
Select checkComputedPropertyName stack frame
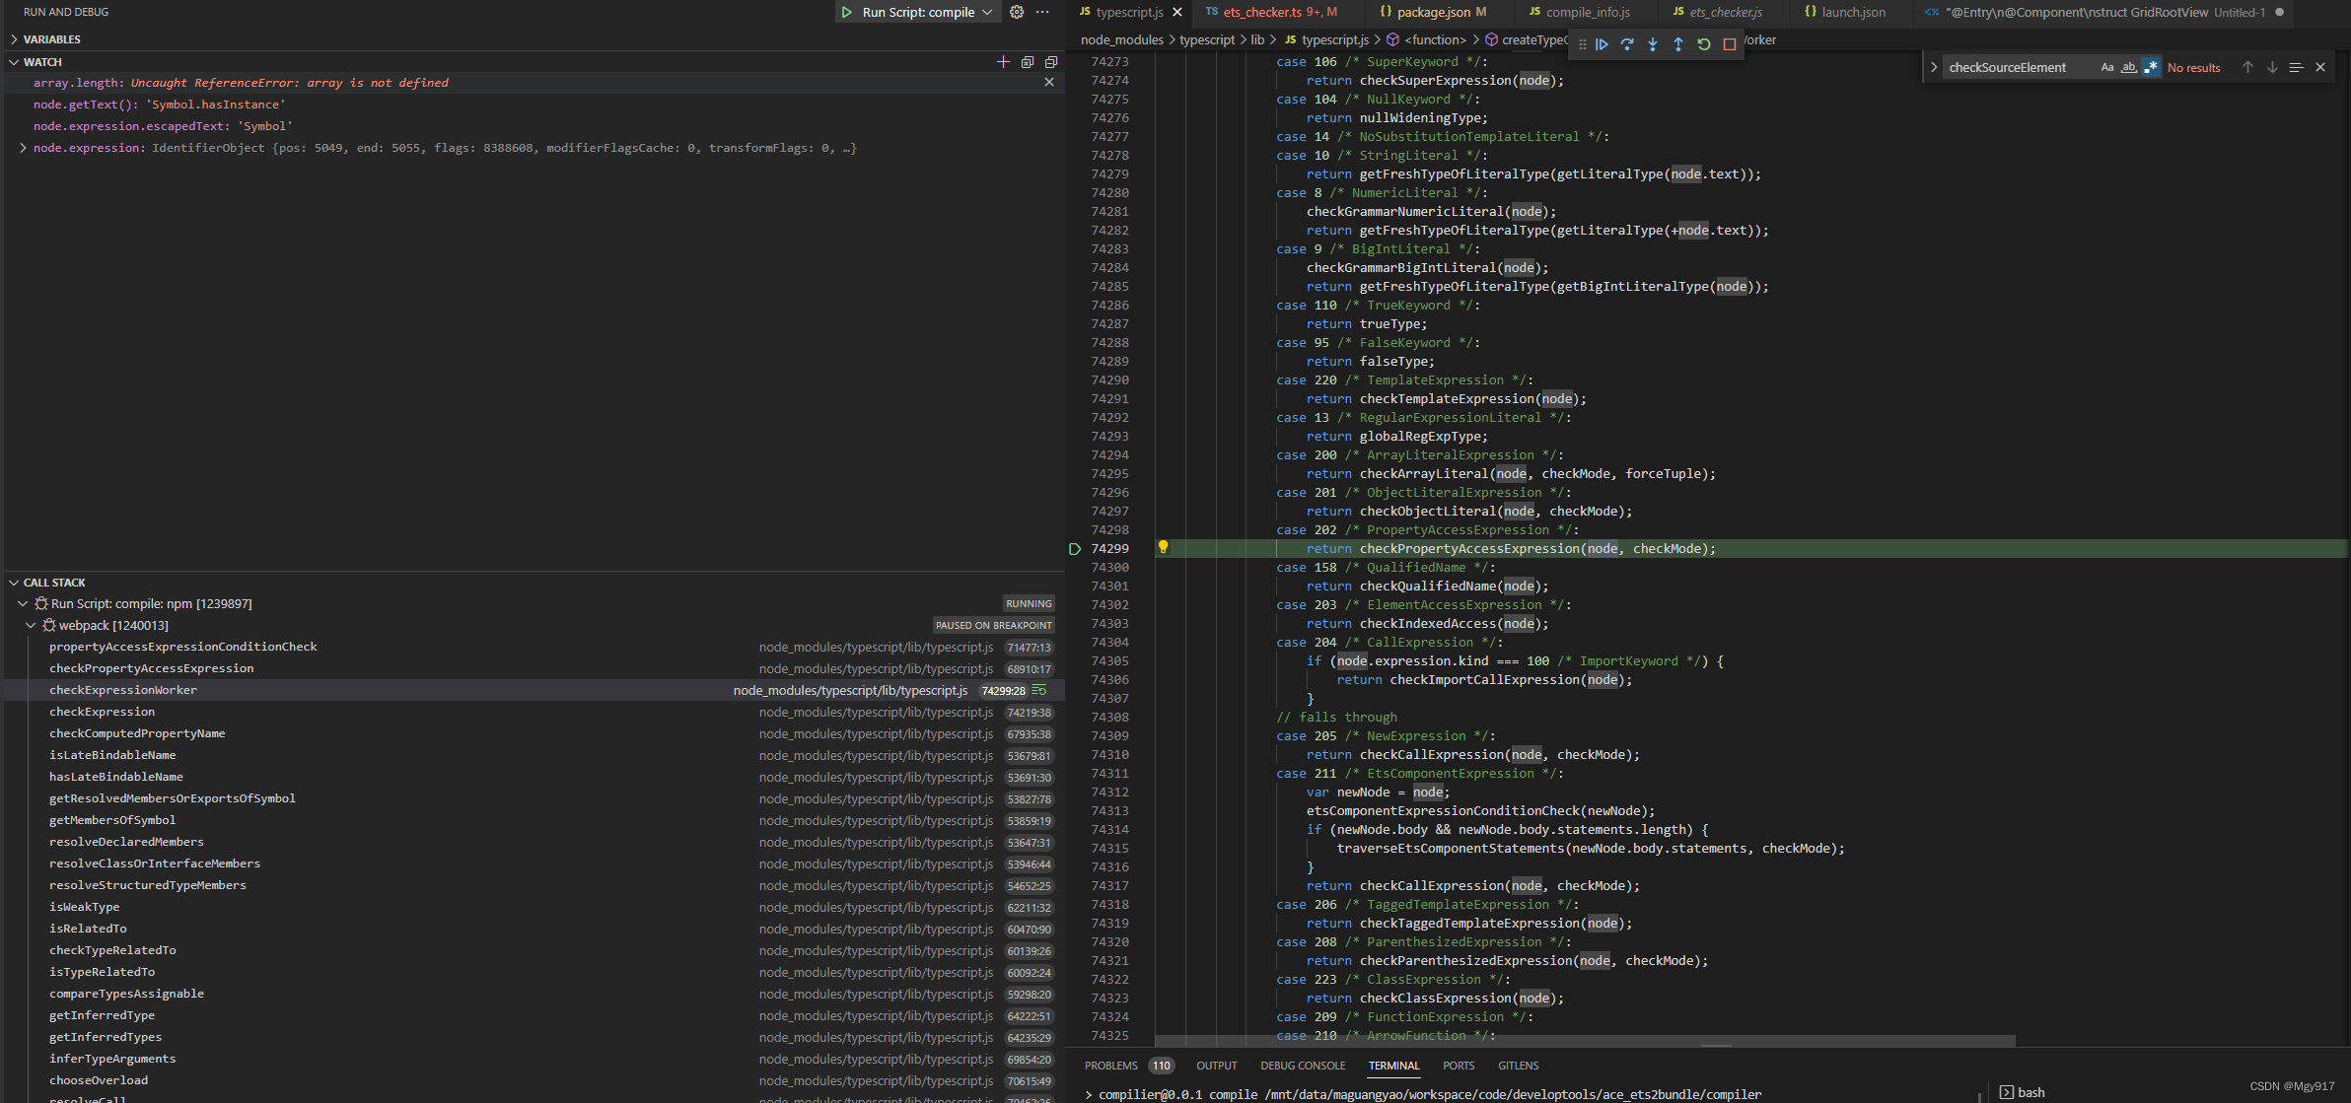point(534,733)
